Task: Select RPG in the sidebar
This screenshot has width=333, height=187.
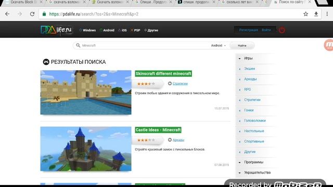Action: click(248, 89)
